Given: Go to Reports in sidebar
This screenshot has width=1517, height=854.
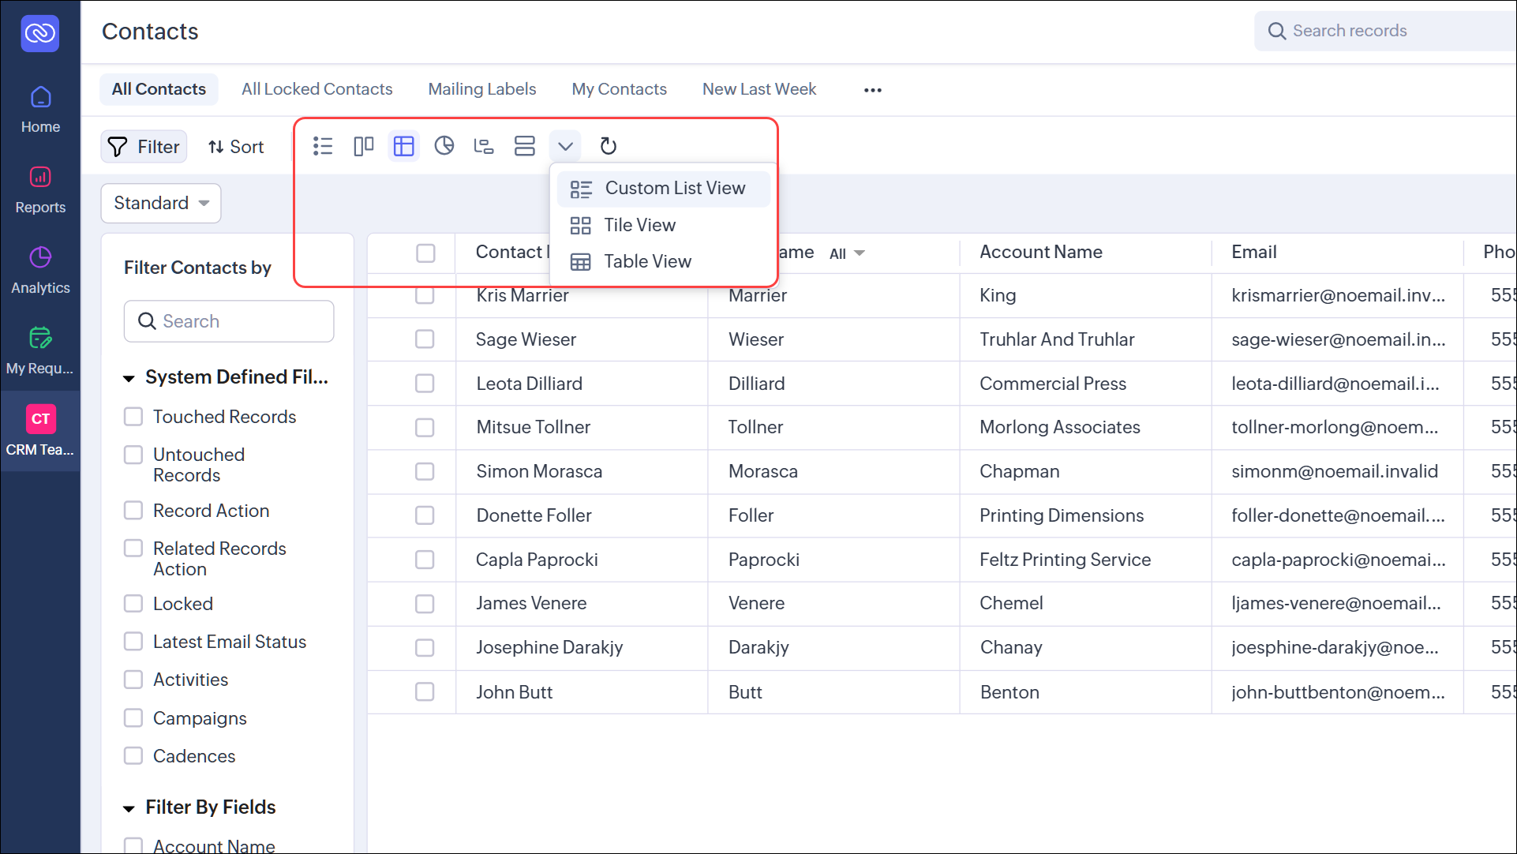Looking at the screenshot, I should pos(40,189).
